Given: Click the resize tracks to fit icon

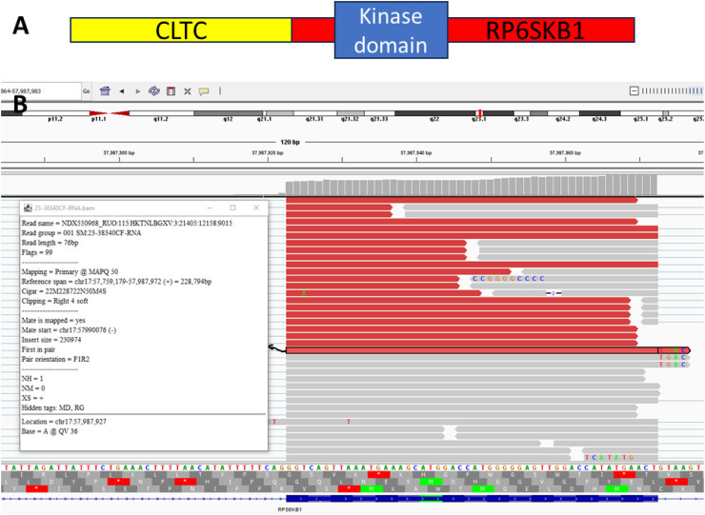Looking at the screenshot, I should pos(188,91).
